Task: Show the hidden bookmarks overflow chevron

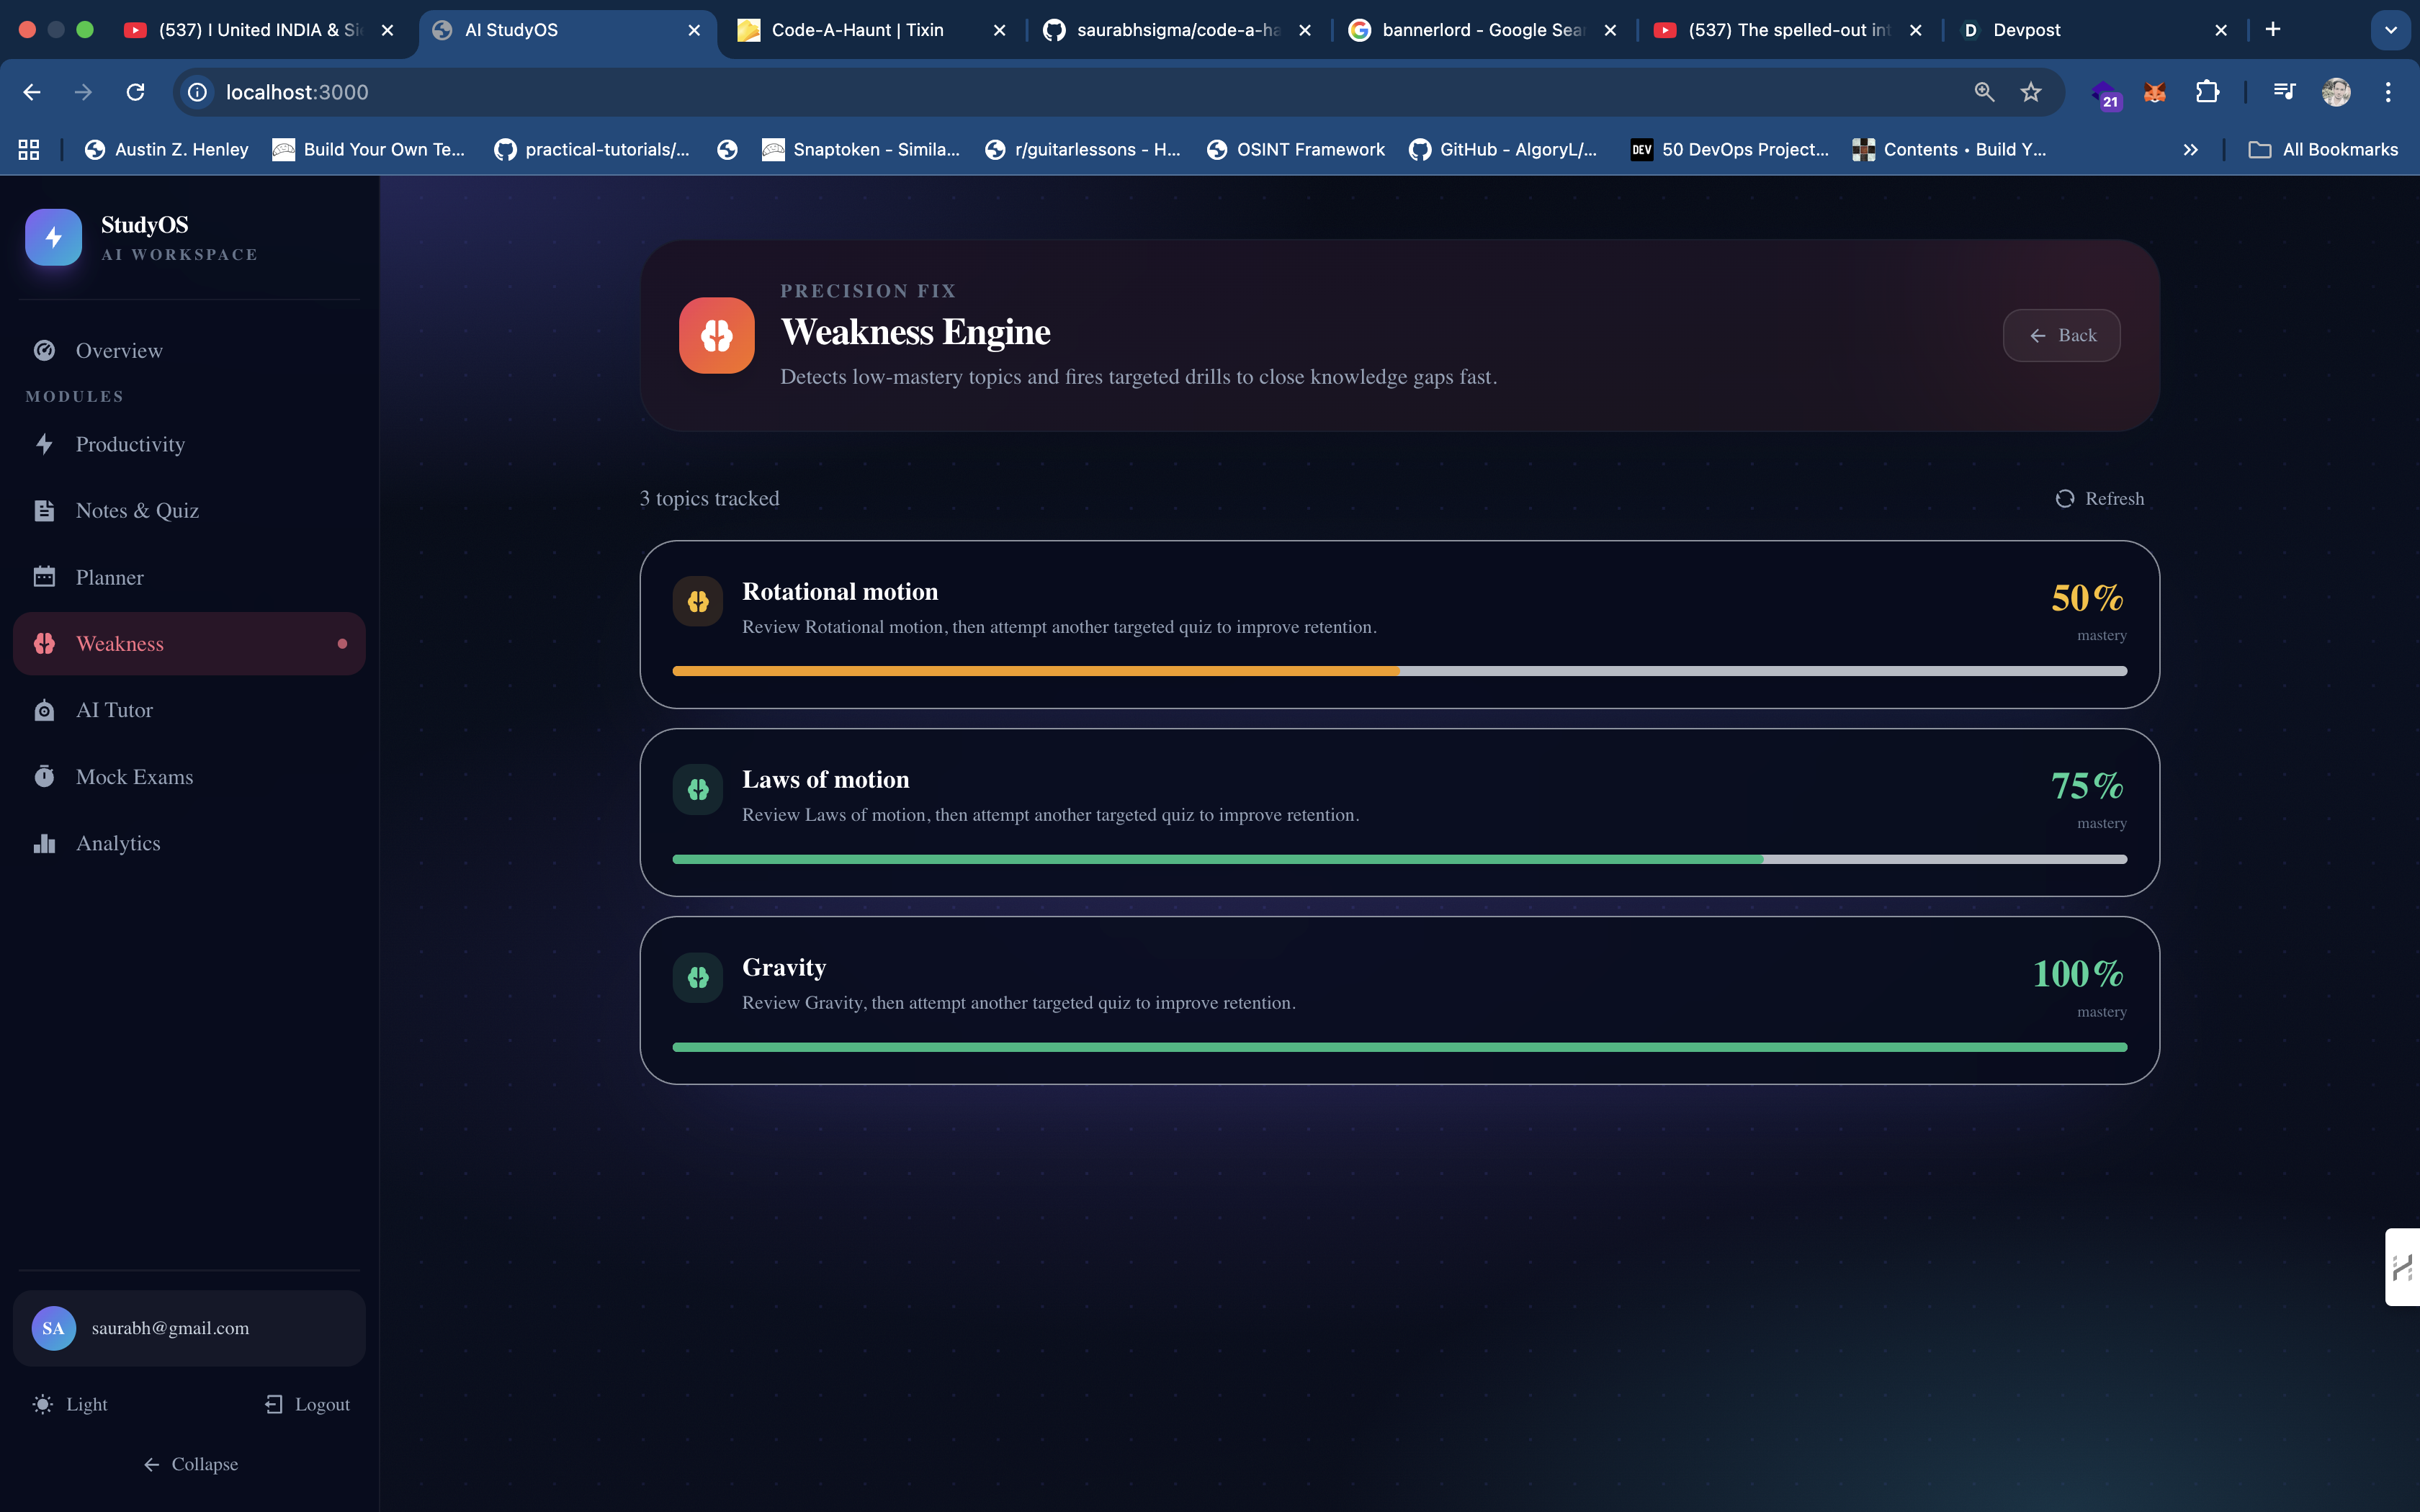Action: pos(2190,150)
